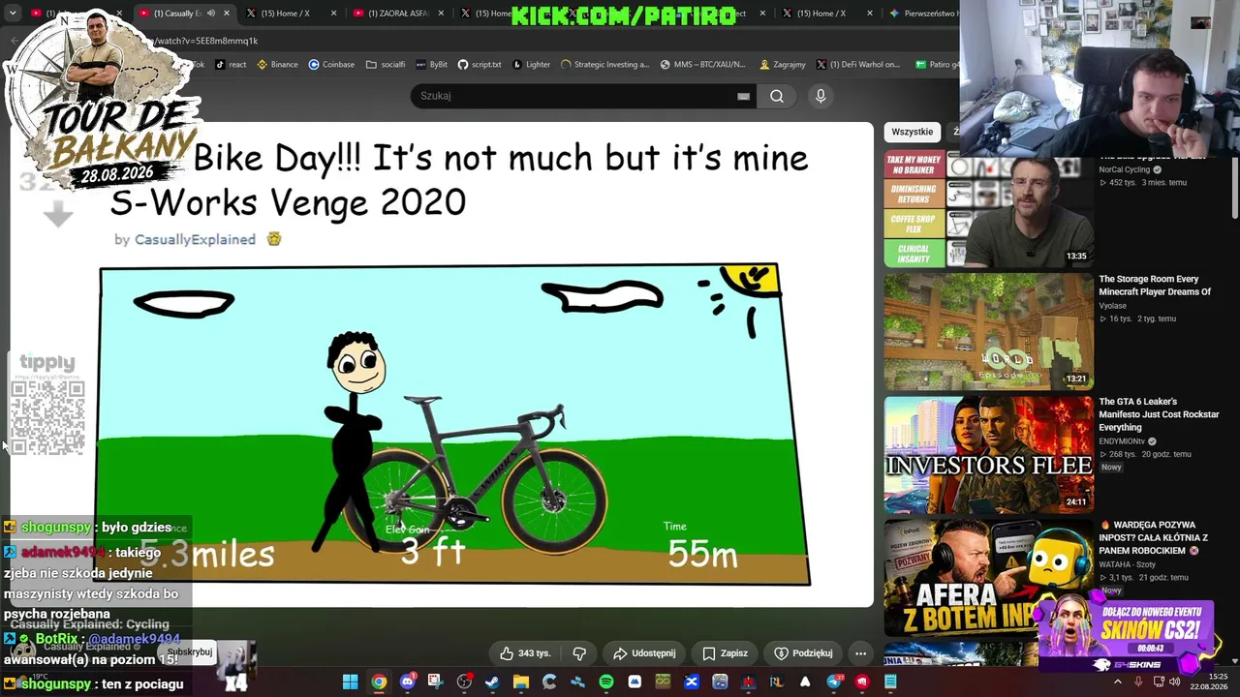Open the on-screen keyboard in search box
The width and height of the screenshot is (1240, 697).
point(743,96)
